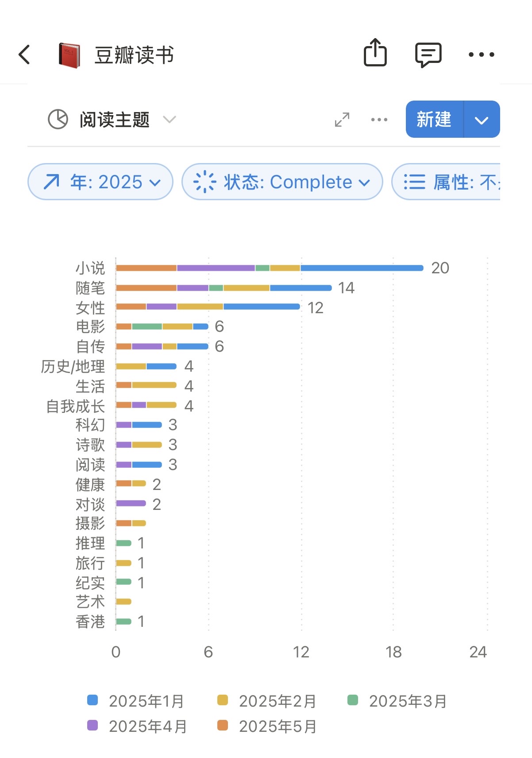Open the top-right three-dot page menu

coord(481,54)
